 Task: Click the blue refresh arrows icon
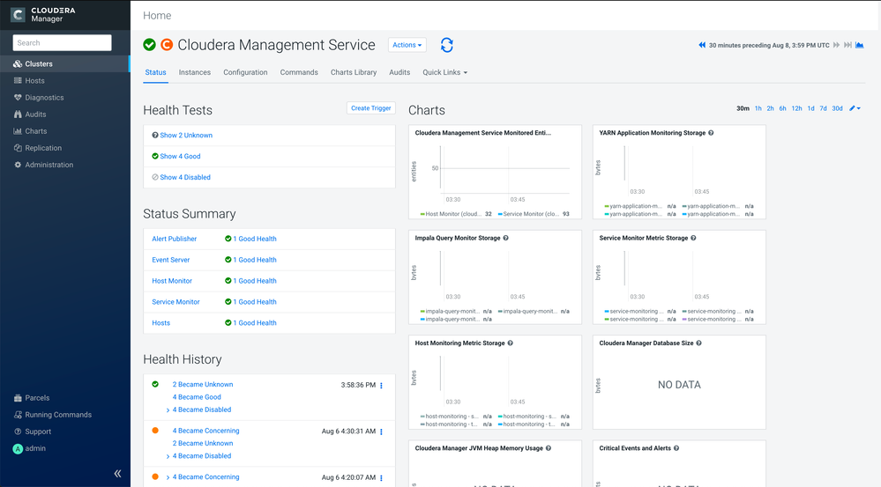pos(447,45)
